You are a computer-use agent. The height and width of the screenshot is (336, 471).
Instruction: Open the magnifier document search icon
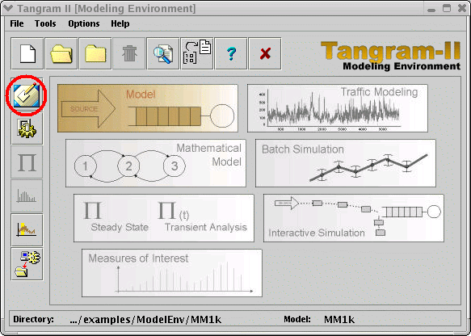(163, 53)
